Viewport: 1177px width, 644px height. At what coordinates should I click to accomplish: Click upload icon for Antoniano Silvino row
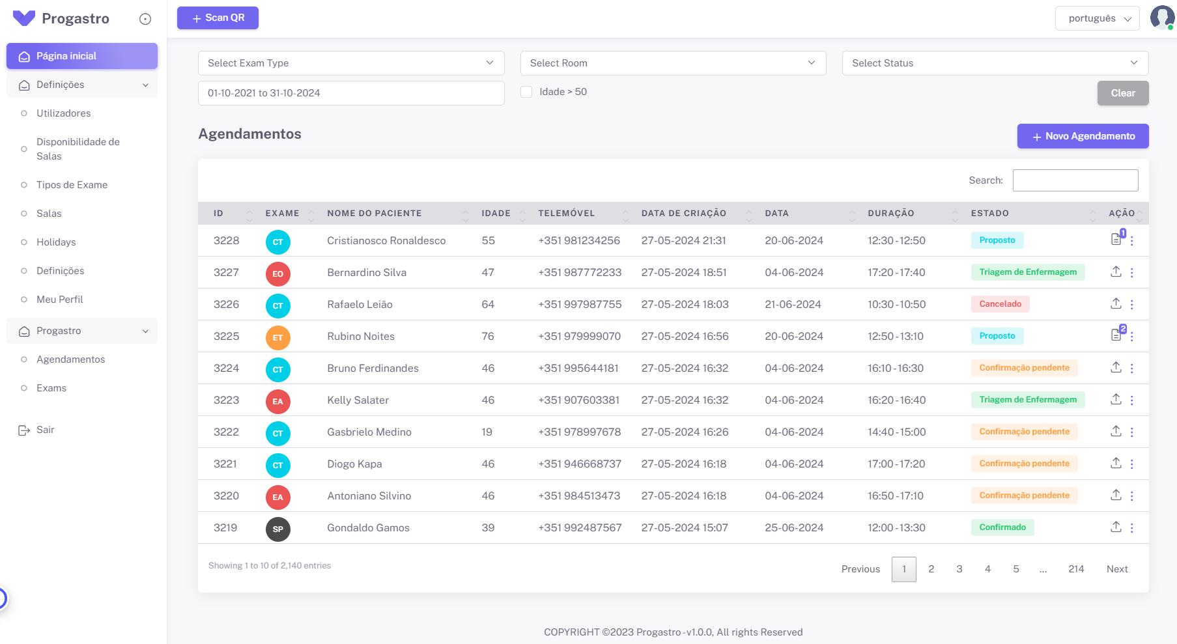1116,495
